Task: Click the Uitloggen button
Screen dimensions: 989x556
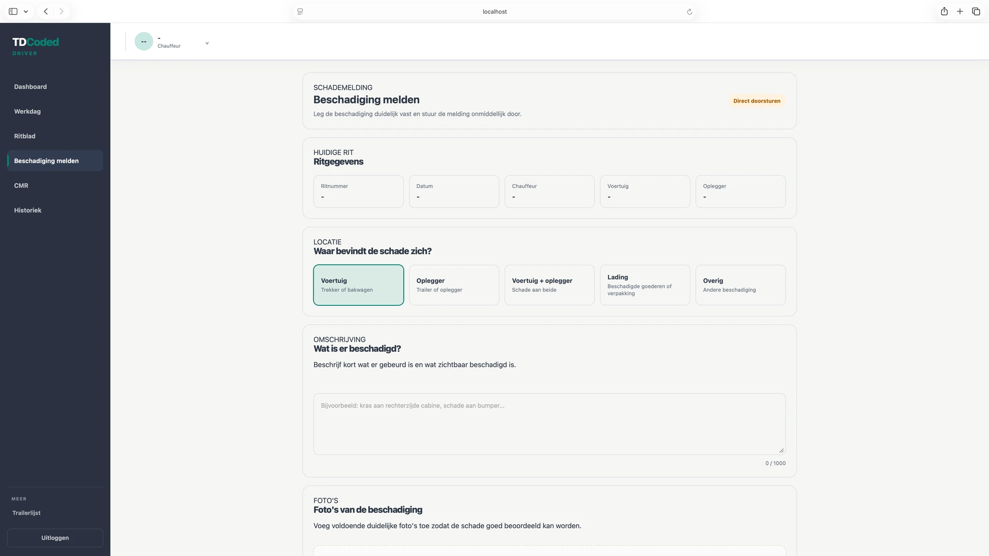Action: coord(55,537)
